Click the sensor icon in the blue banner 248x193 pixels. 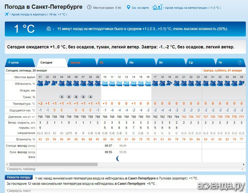(x=49, y=29)
